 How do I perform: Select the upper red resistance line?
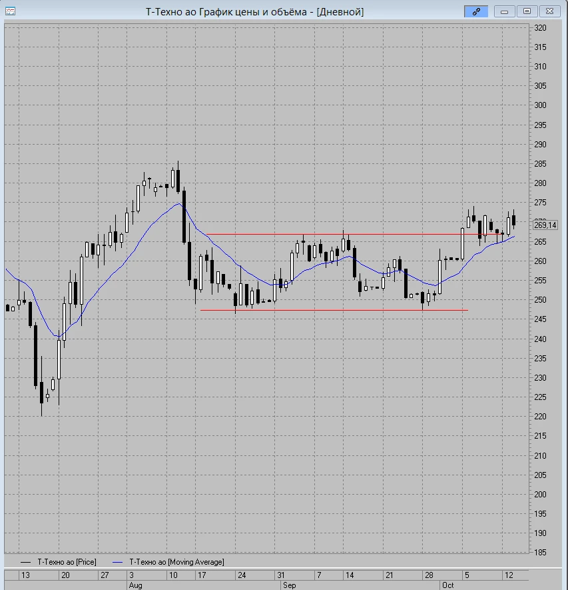click(x=354, y=235)
